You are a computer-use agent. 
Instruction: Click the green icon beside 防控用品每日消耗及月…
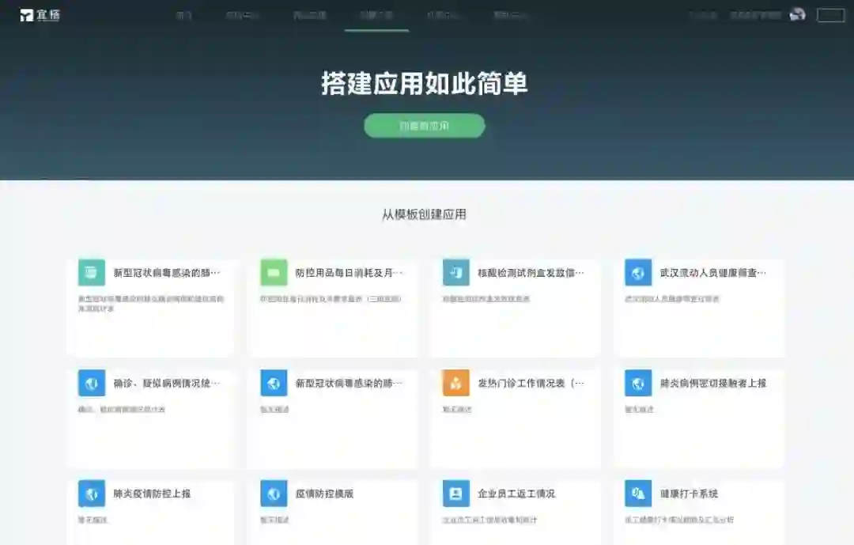click(274, 272)
